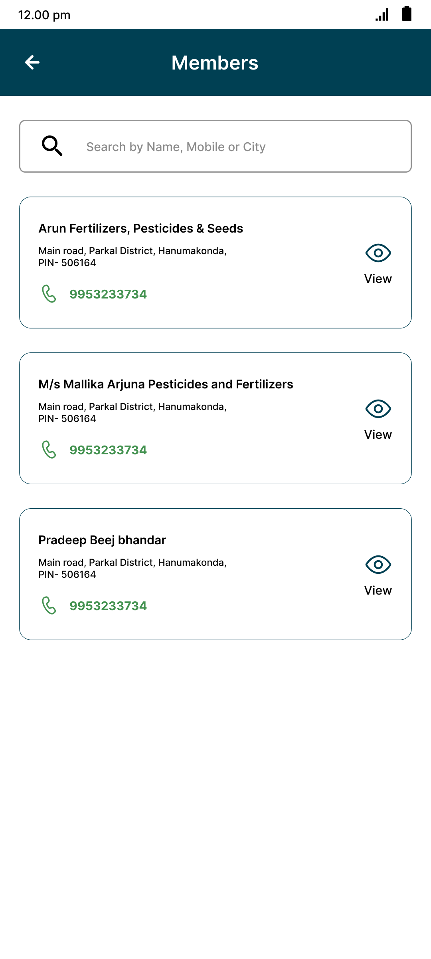Dial the phone number for Mallika Arjuna Pesticides
Screen dimensions: 431x959
108,450
